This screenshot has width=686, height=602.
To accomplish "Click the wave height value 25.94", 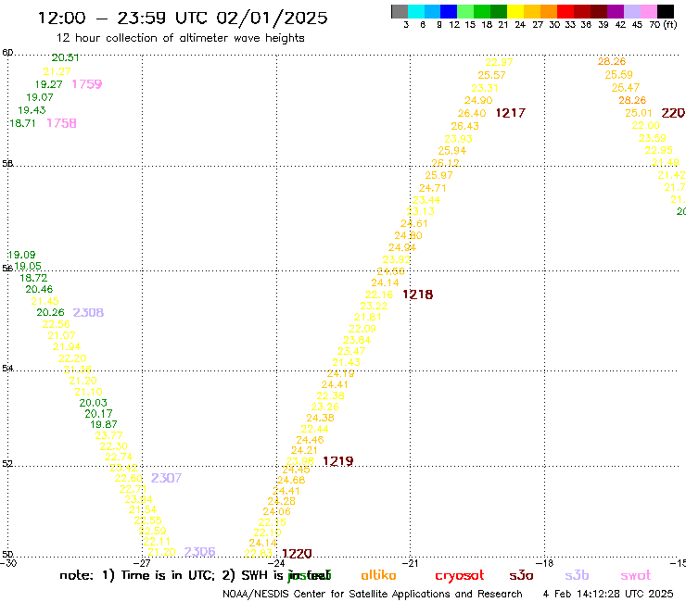I will click(x=452, y=151).
